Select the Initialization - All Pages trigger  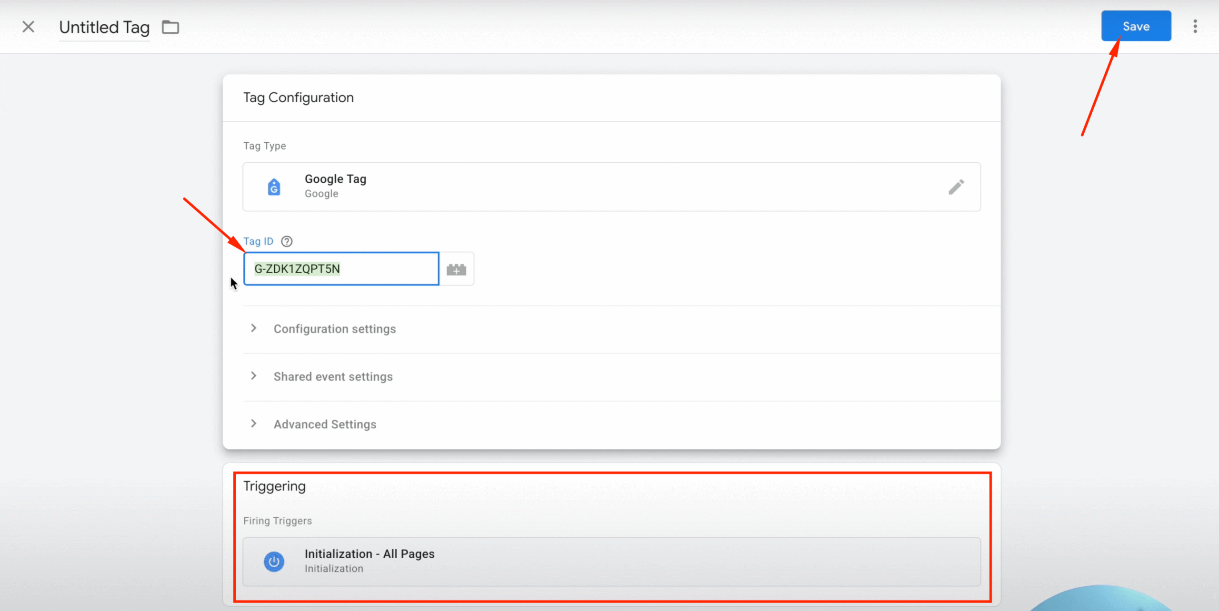click(x=611, y=562)
